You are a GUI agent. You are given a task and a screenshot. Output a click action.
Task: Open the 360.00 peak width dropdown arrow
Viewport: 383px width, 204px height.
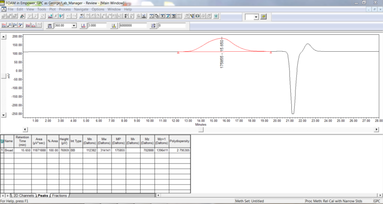(74, 25)
